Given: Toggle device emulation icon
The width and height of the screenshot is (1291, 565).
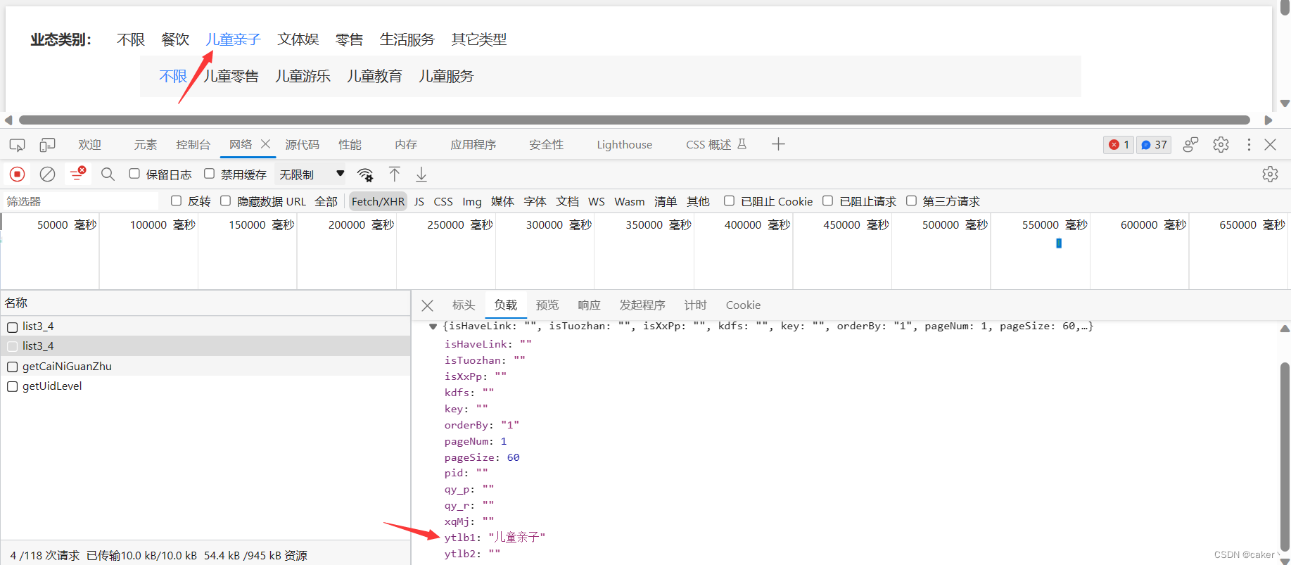Looking at the screenshot, I should (47, 145).
